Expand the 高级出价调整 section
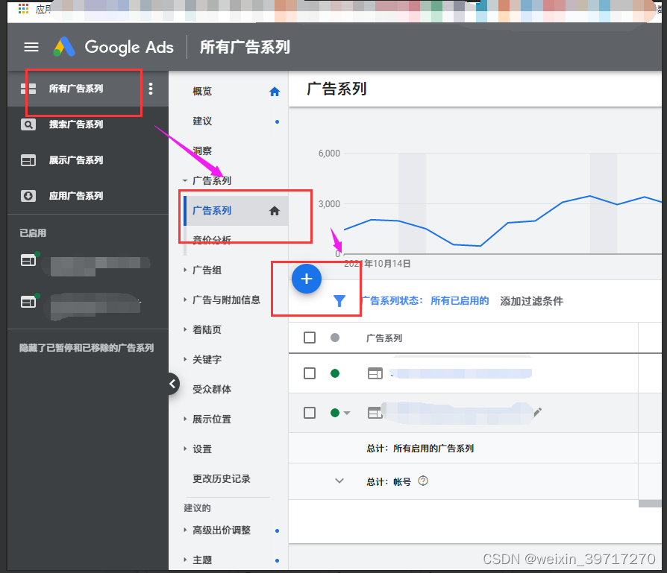The image size is (667, 573). pyautogui.click(x=184, y=530)
